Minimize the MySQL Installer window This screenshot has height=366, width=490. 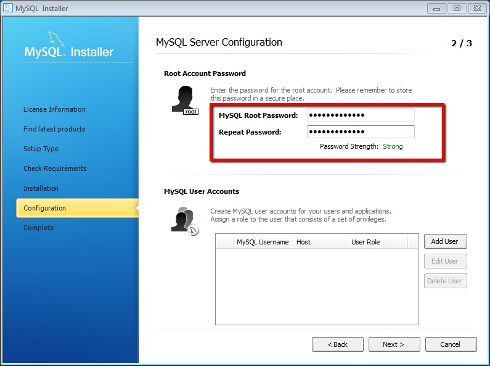[x=436, y=9]
